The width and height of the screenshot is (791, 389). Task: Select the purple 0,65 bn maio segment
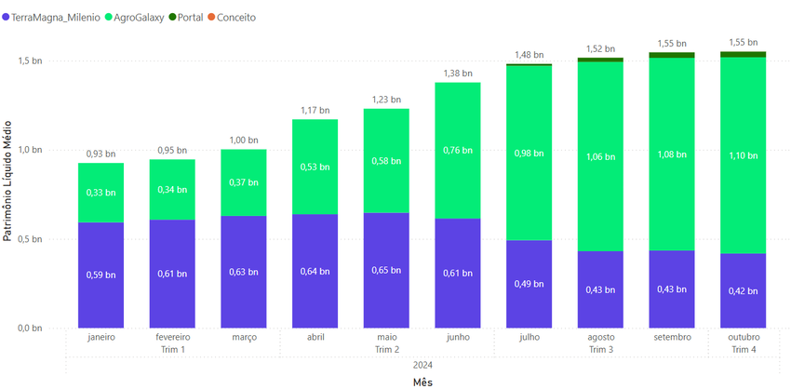click(386, 270)
